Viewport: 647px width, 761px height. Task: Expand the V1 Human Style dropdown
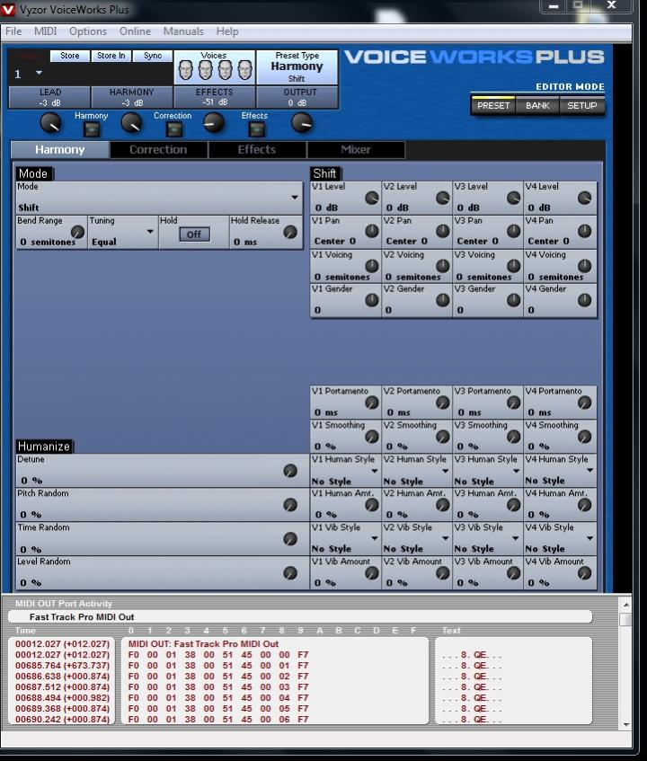[374, 471]
